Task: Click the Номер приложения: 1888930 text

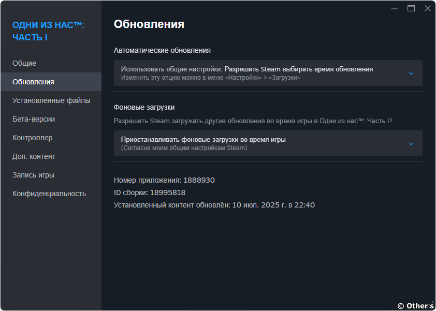Action: (164, 180)
